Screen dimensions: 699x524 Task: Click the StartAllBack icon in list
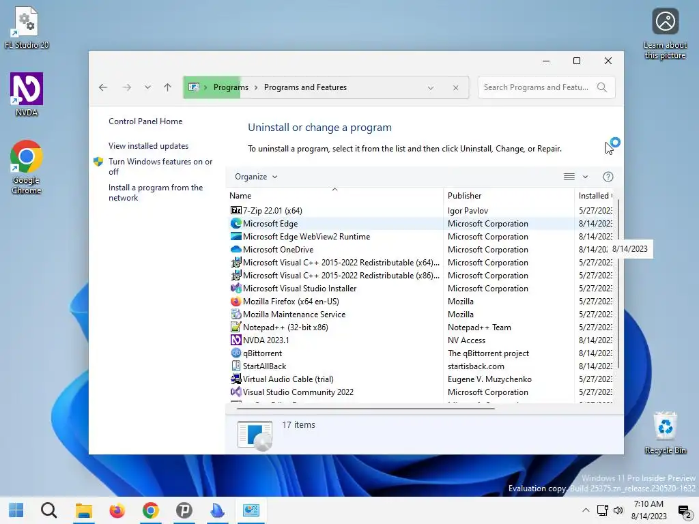coord(236,366)
